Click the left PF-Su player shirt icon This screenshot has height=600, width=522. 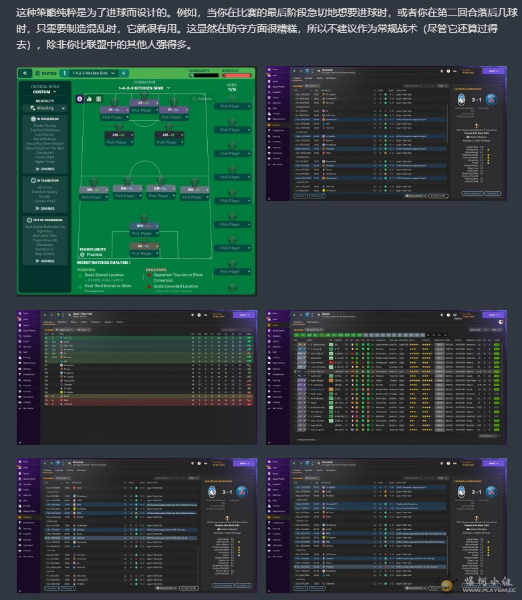point(114,102)
